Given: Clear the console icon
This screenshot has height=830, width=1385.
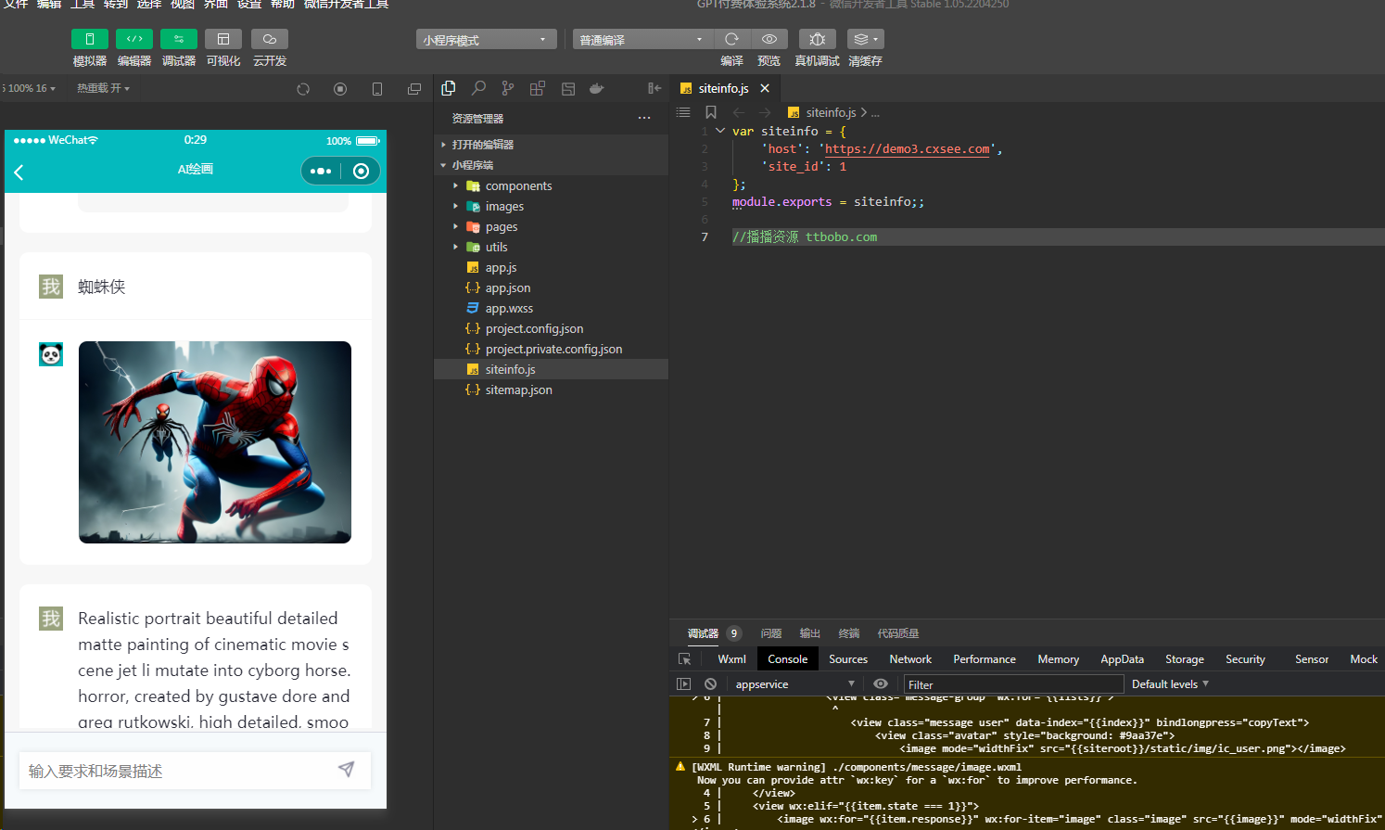Looking at the screenshot, I should click(x=710, y=683).
